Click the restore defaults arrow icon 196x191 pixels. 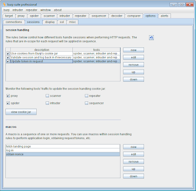(151, 38)
